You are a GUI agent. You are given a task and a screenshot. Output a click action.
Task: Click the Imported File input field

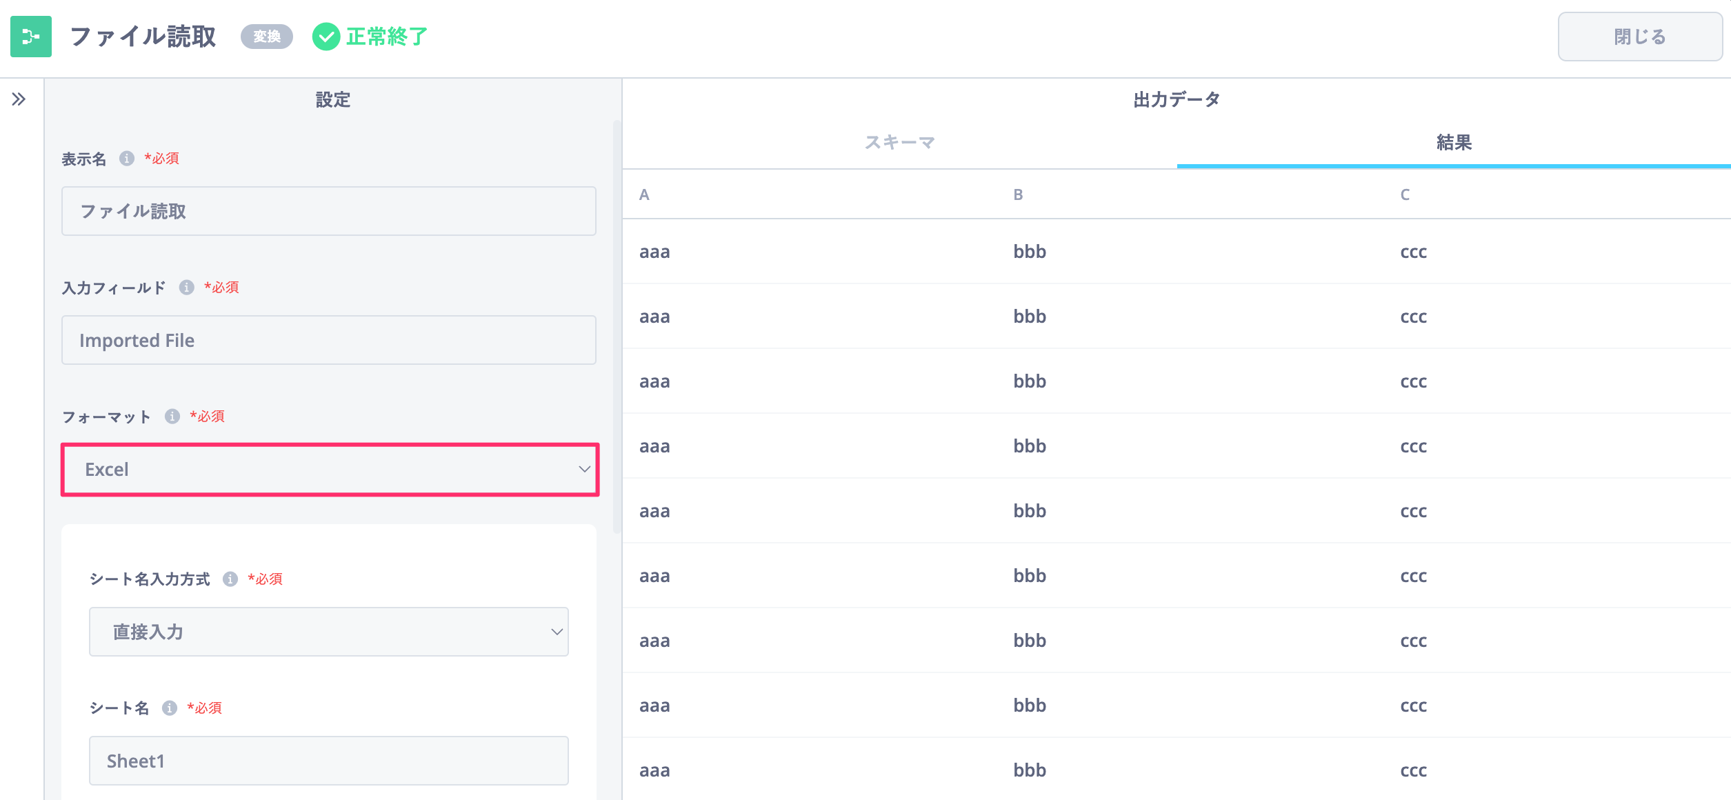tap(329, 340)
